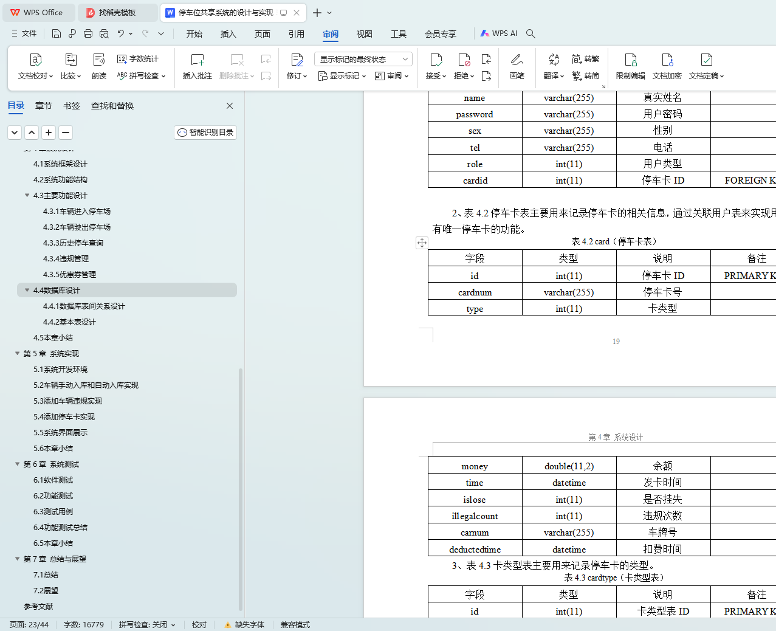
Task: Jump to 4.3.1车辆进入停车场 heading
Action: (77, 211)
